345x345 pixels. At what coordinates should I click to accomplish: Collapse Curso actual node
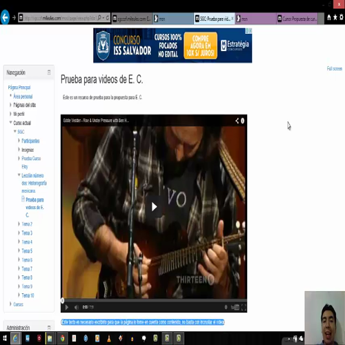pos(10,123)
